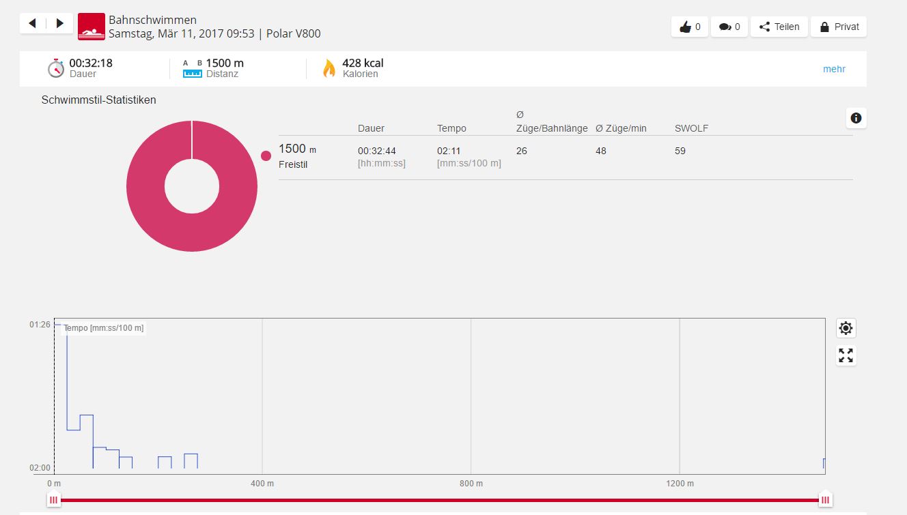Toggle the Privat lock privacy setting
Screen dimensions: 907x515
(x=838, y=27)
